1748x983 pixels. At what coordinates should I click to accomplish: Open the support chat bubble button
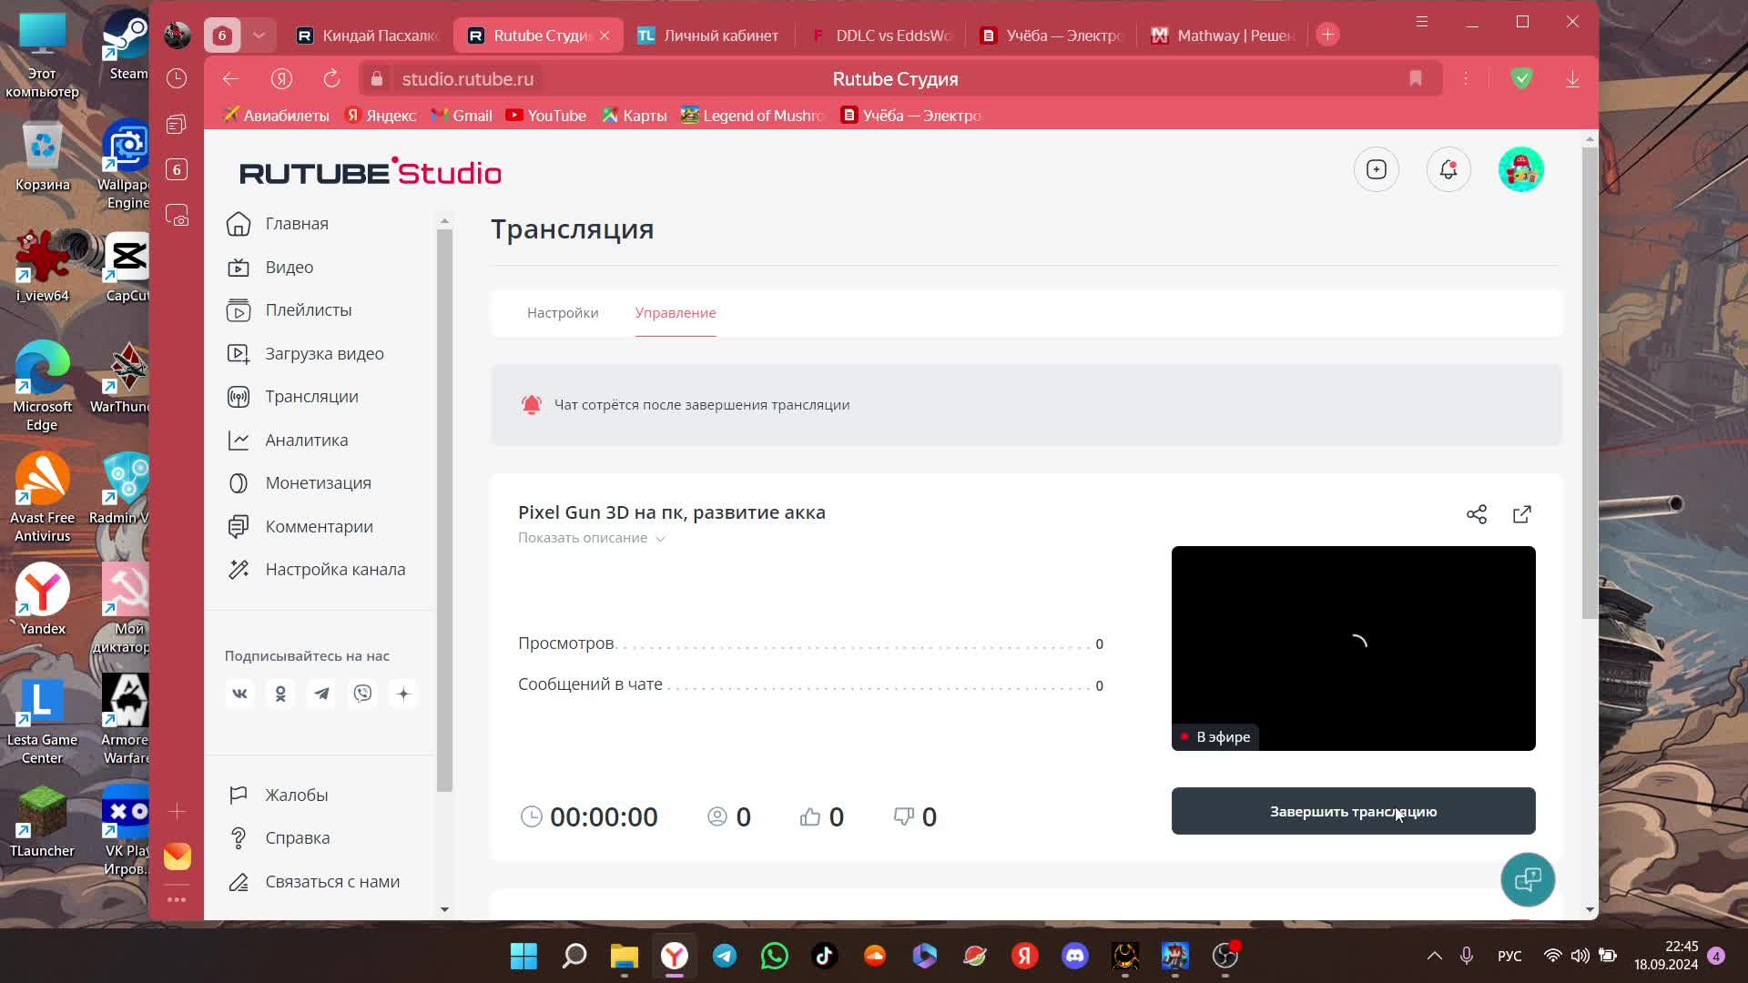pos(1528,879)
